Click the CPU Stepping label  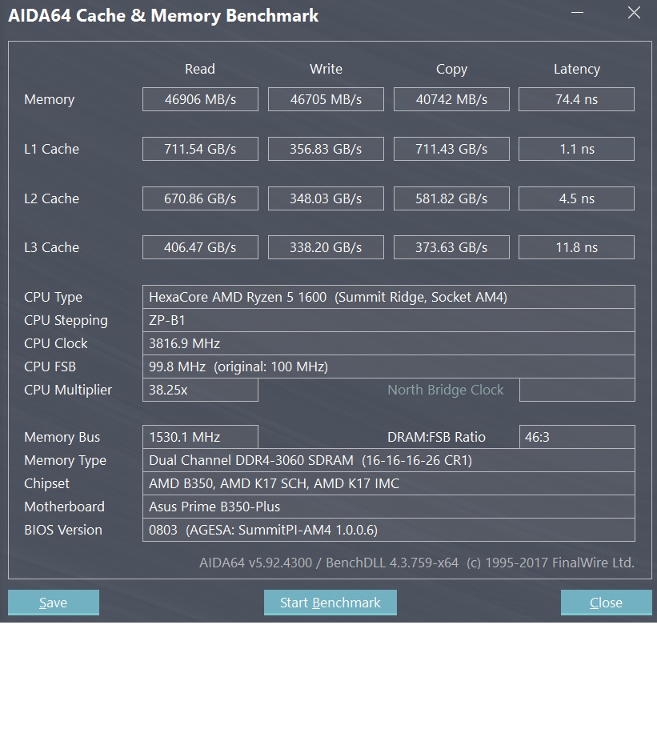pos(66,321)
